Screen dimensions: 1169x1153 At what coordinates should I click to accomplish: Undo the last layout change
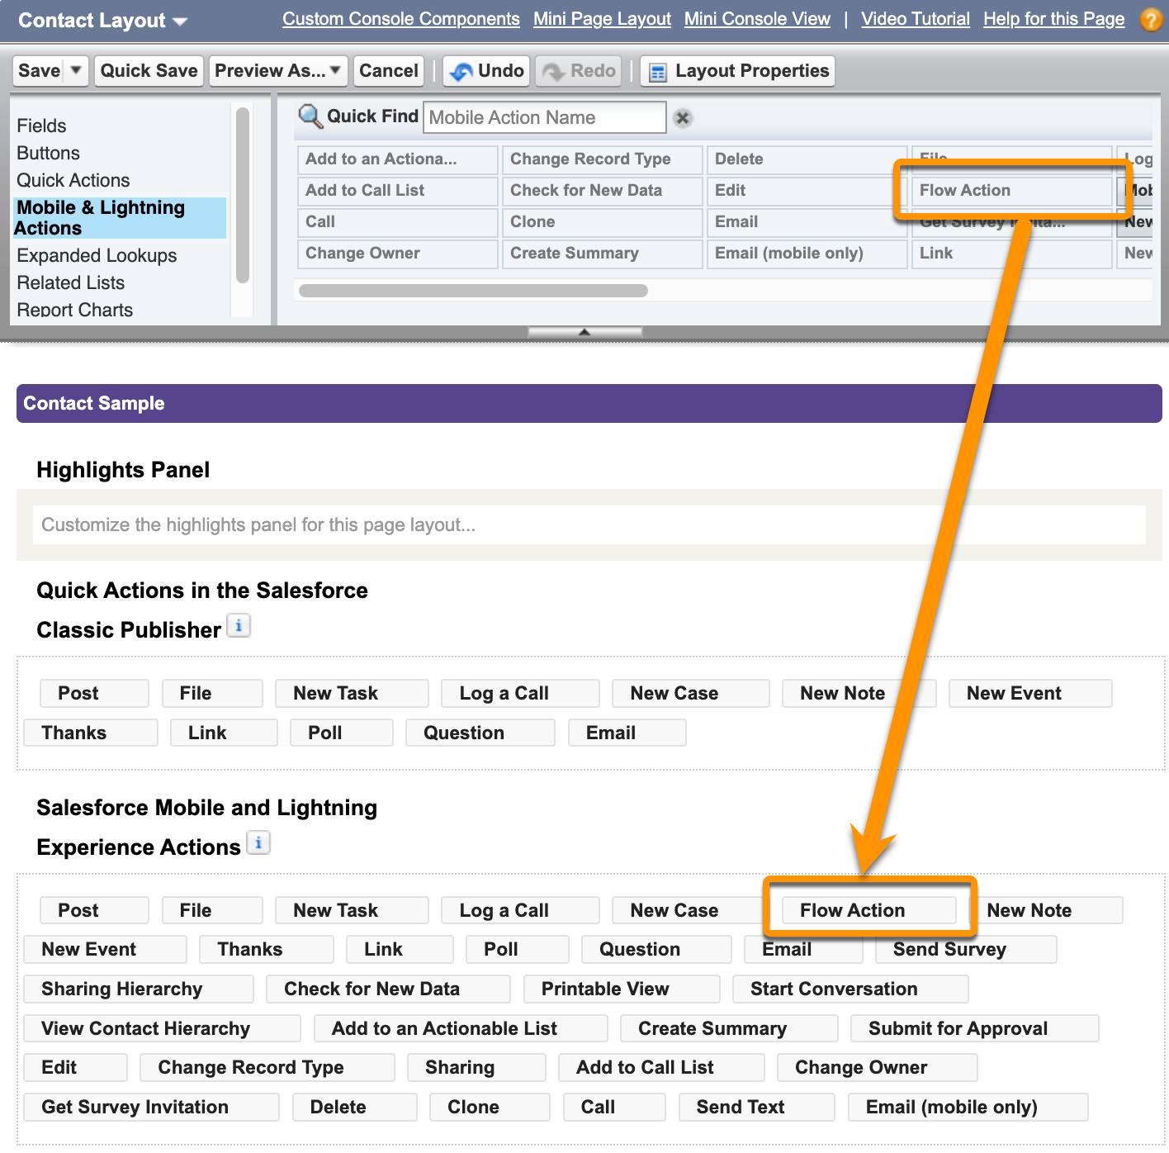[x=487, y=71]
